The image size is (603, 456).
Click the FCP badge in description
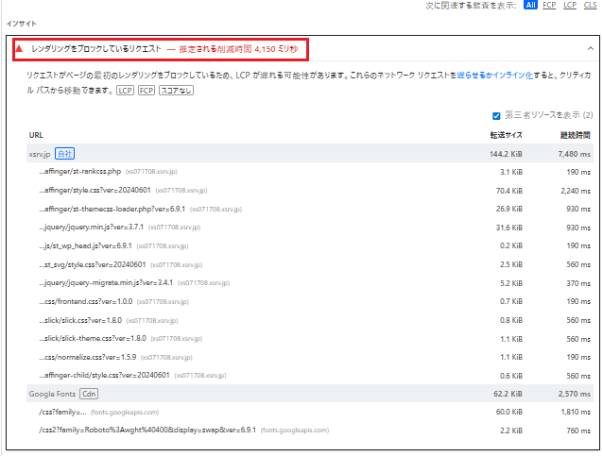(146, 91)
